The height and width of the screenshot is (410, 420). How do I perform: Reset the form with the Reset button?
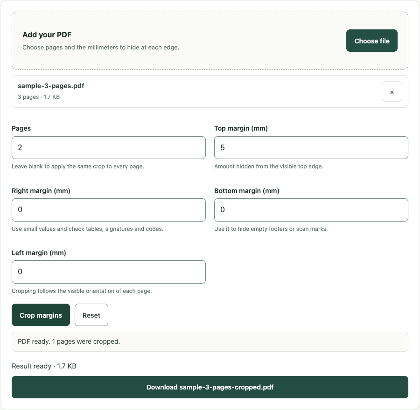coord(91,315)
